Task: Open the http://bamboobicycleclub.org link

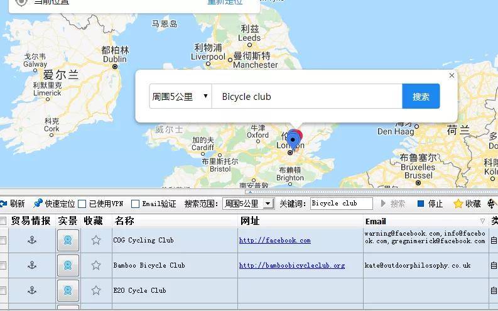Action: (292, 266)
